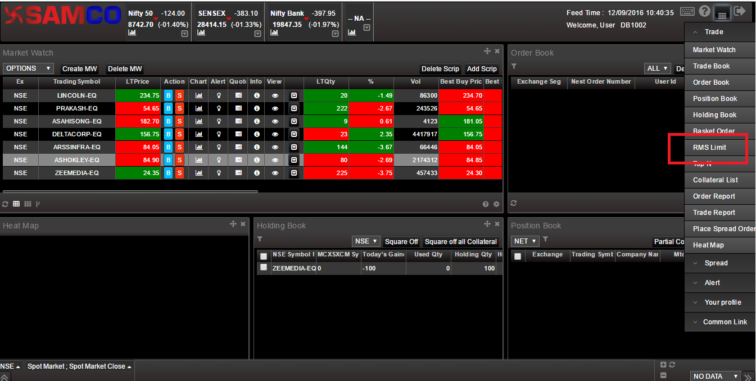
Task: Open Collateral List menu item
Action: (720, 180)
